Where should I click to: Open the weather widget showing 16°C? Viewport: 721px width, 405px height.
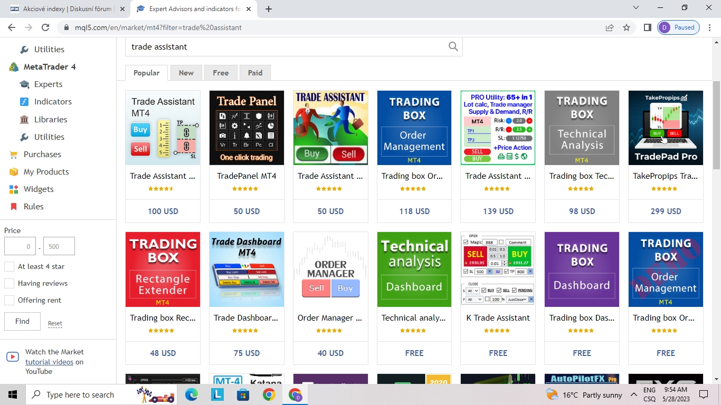[584, 394]
